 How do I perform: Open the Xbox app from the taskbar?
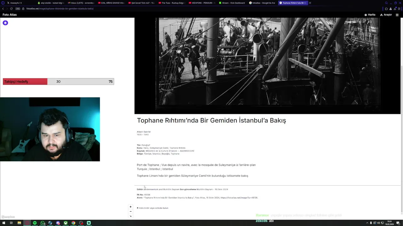(65, 223)
